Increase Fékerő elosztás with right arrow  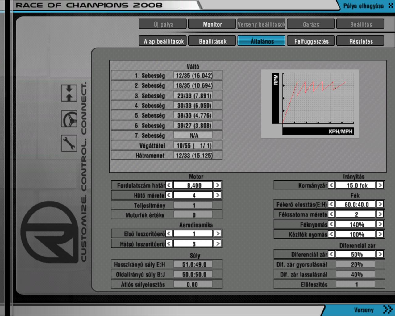380,204
